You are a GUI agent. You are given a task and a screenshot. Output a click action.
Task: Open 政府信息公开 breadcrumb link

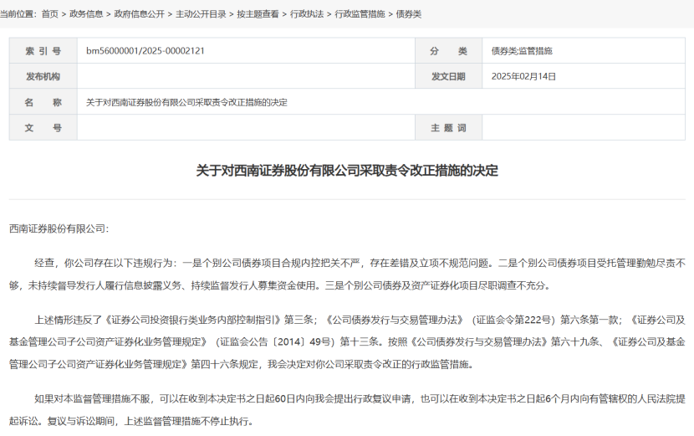click(x=139, y=14)
